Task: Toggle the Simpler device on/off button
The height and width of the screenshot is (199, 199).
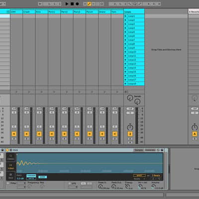Action: (7, 150)
